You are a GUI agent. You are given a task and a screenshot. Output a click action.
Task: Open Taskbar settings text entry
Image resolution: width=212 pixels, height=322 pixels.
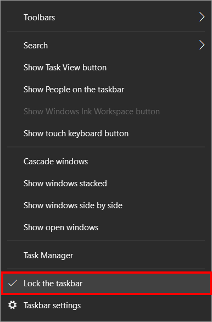(52, 306)
